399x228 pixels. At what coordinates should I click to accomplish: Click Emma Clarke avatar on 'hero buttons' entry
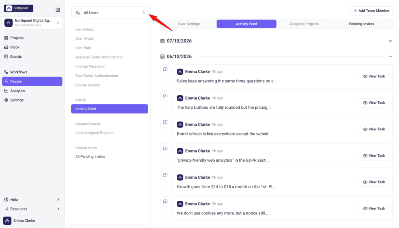click(180, 98)
